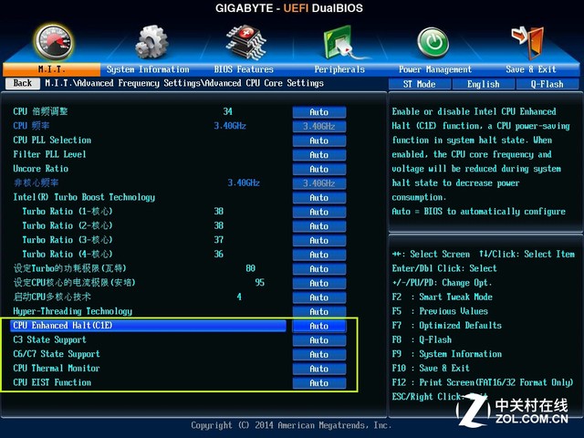Select the CPU EIST Function label
The width and height of the screenshot is (584, 438).
pos(52,382)
